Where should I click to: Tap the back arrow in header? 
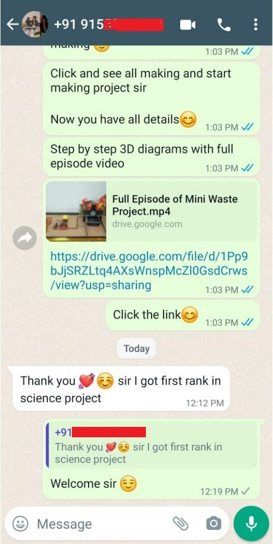[13, 24]
